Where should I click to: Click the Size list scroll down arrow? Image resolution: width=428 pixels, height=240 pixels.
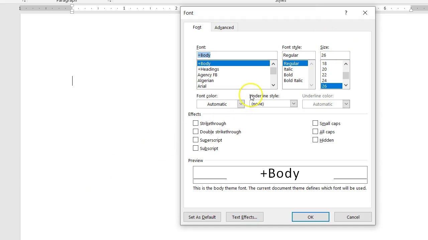346,85
